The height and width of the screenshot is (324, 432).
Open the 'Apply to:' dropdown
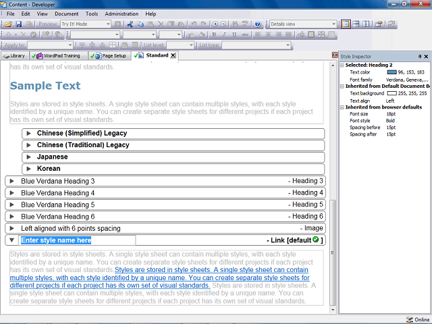click(70, 45)
